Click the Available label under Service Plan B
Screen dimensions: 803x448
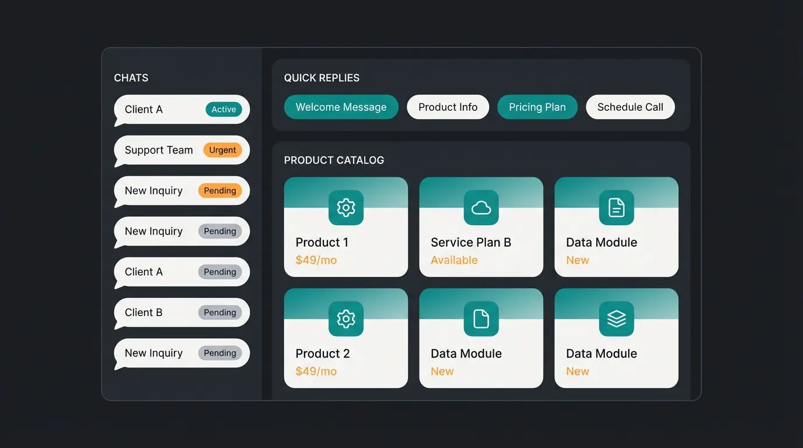coord(454,260)
